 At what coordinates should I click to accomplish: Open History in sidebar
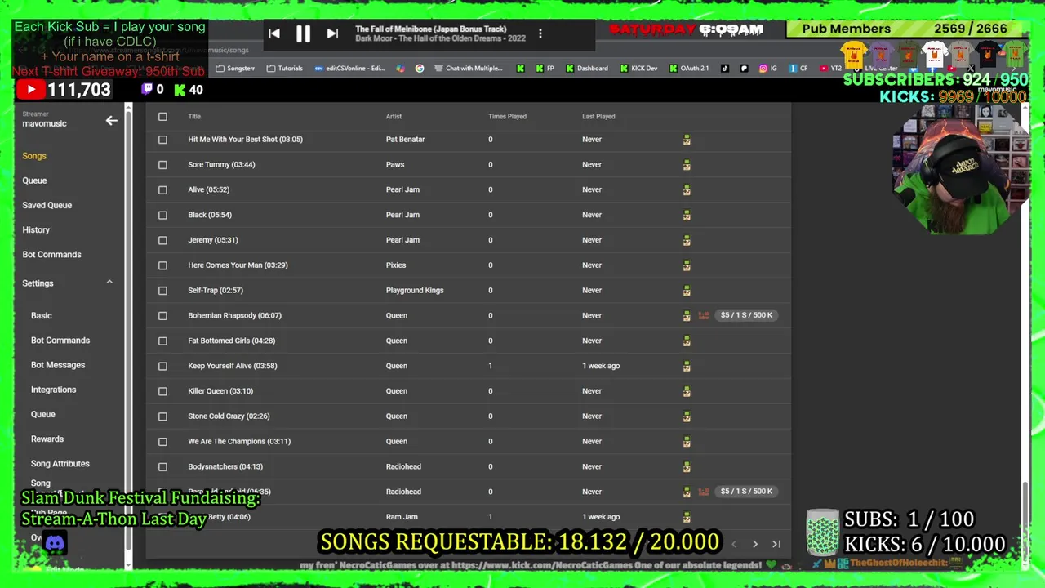tap(36, 230)
